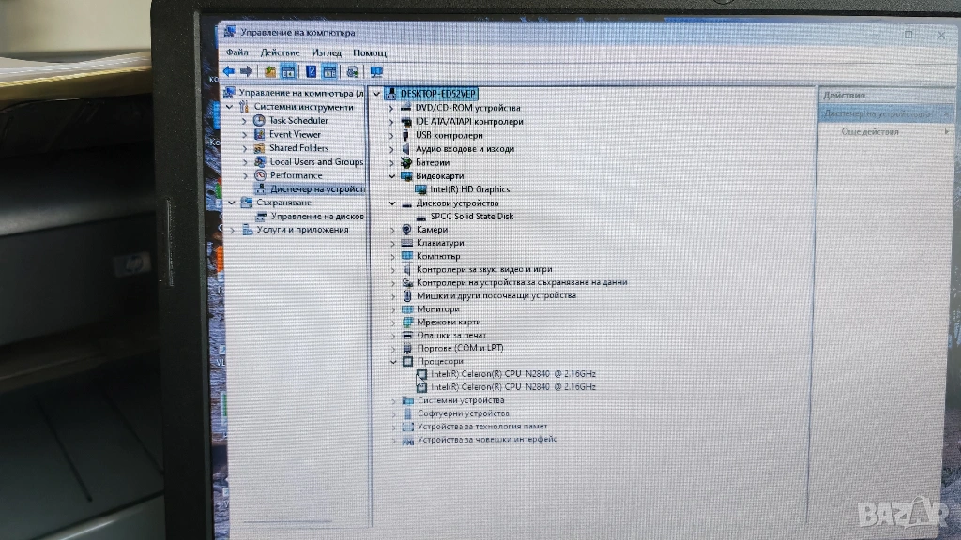Screen dimensions: 961x540
Task: Expand USB контролери category
Action: pos(391,135)
